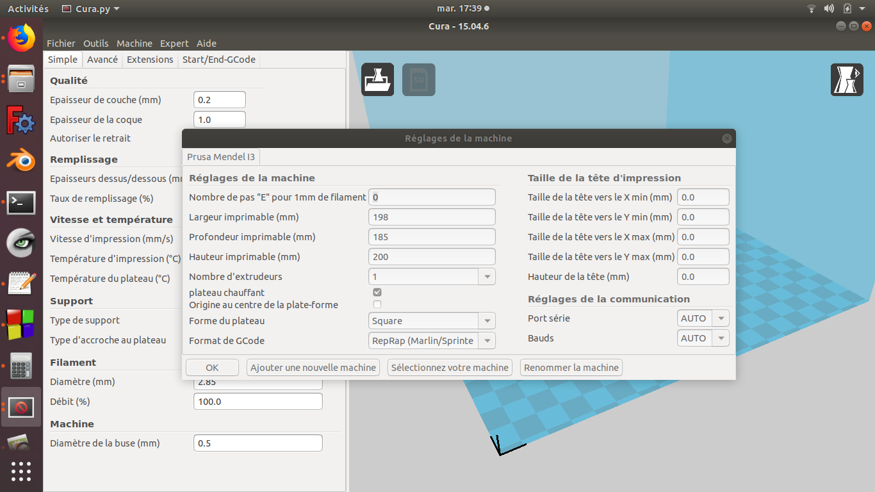Show applications grid in the dock
The width and height of the screenshot is (875, 492).
(21, 471)
